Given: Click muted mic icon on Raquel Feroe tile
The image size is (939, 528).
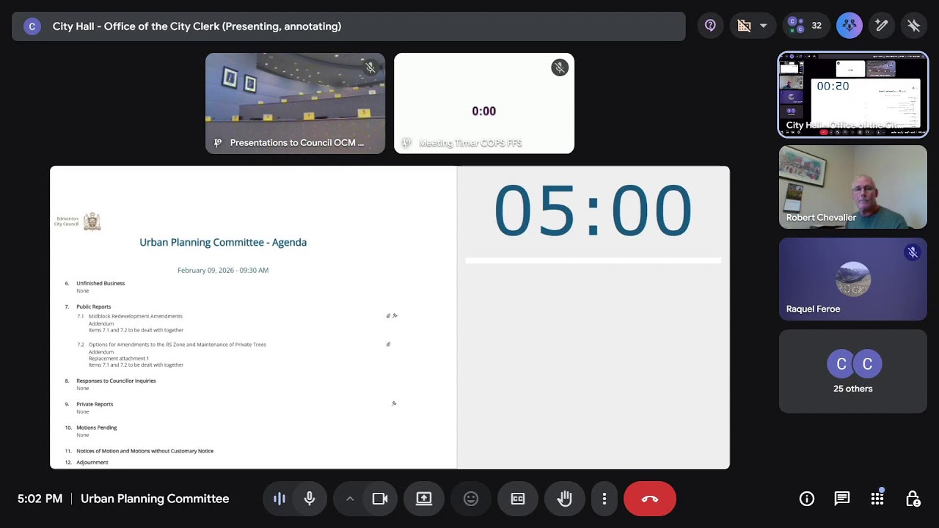Looking at the screenshot, I should (913, 252).
